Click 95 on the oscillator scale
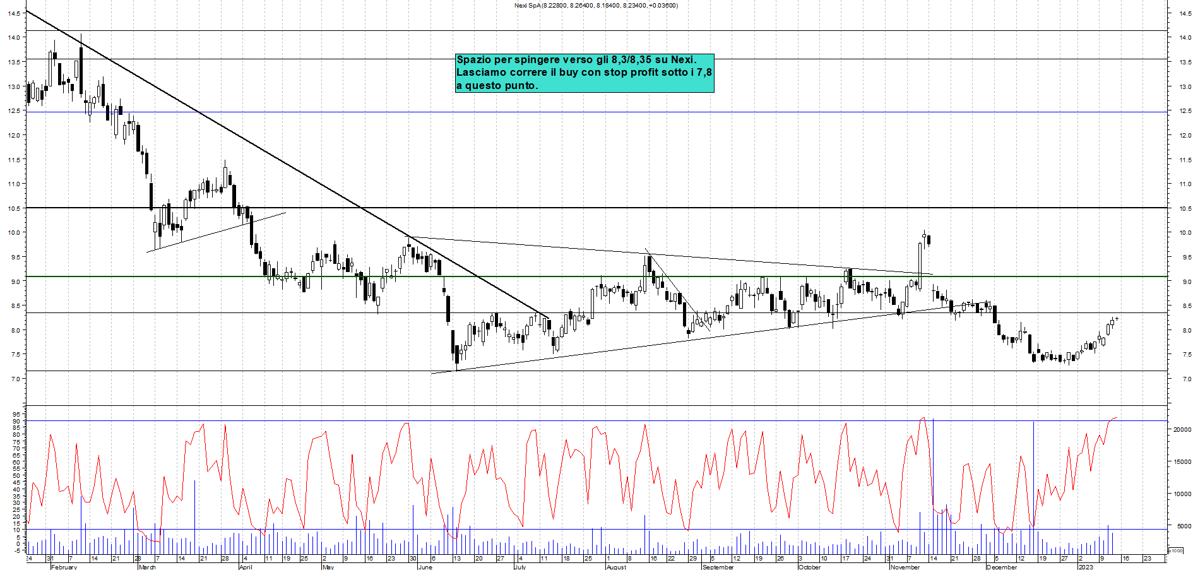 coord(16,415)
